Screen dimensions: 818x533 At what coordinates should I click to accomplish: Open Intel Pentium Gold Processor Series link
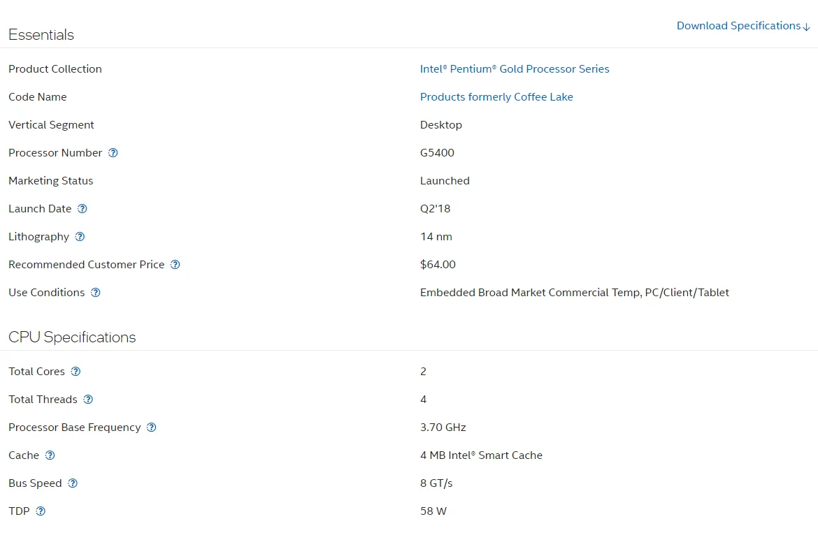point(515,69)
